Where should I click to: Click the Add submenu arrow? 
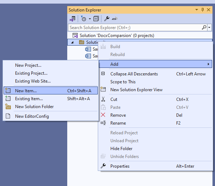coord(209,64)
